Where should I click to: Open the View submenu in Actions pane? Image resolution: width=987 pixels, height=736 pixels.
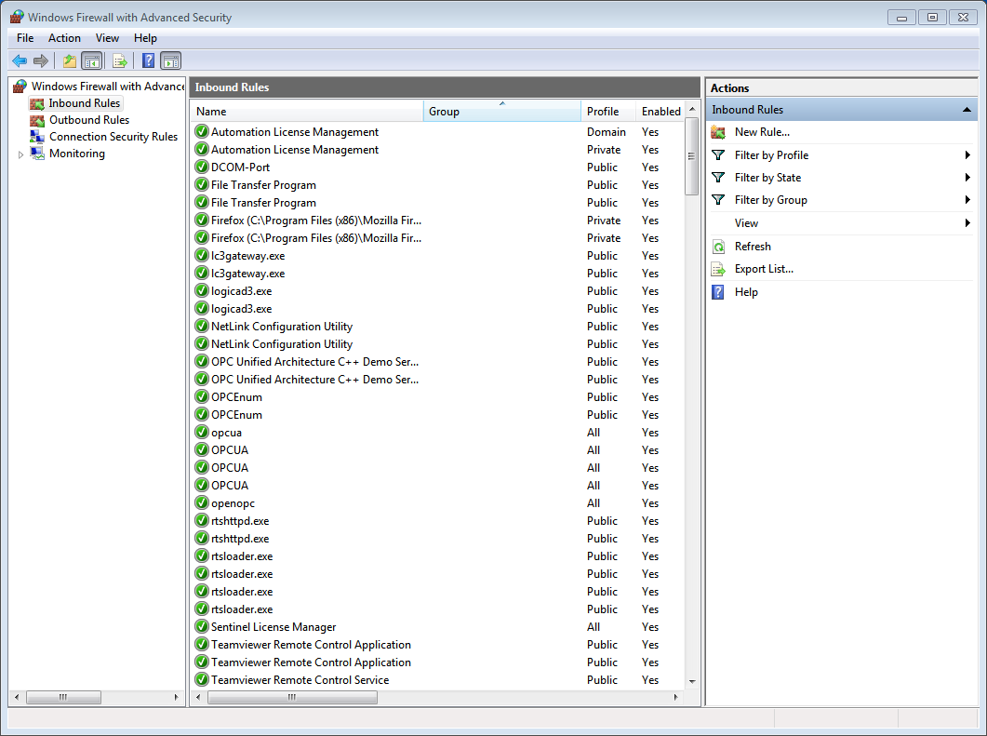[842, 223]
